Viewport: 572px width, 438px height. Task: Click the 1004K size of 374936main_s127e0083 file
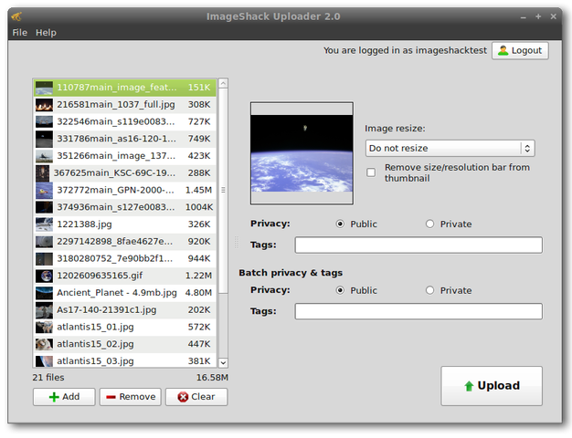[199, 207]
